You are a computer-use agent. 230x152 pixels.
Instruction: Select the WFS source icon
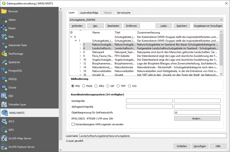[x=4, y=130]
